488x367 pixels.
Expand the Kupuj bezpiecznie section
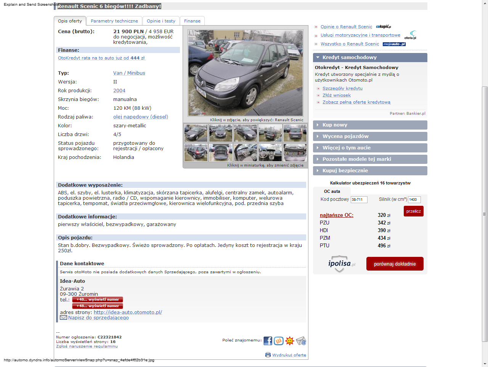click(x=370, y=171)
